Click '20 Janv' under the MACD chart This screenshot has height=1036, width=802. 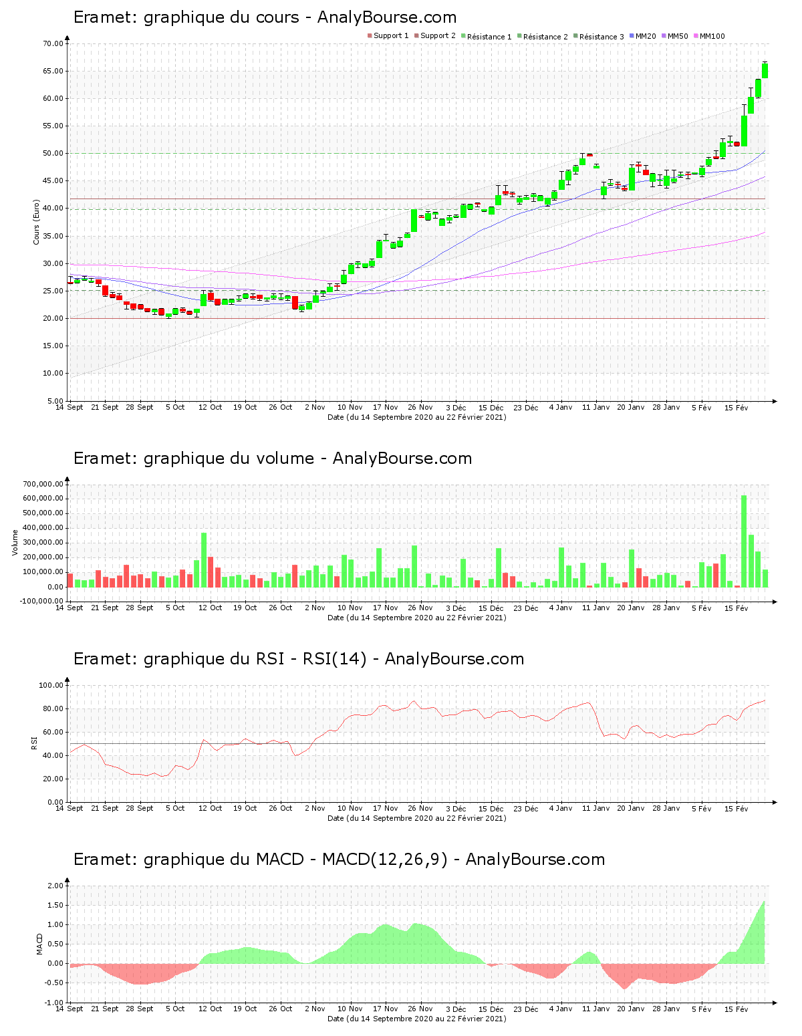point(631,1009)
